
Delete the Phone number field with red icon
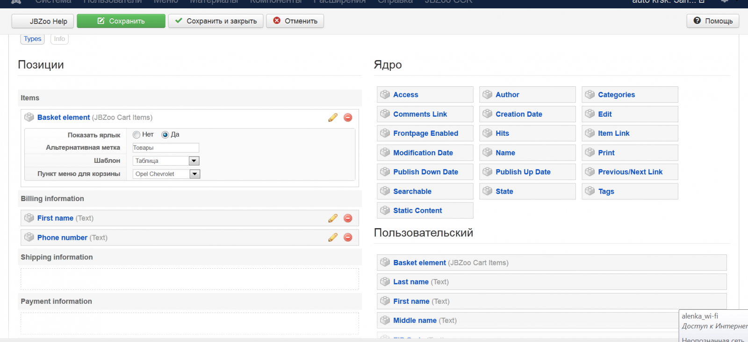348,237
